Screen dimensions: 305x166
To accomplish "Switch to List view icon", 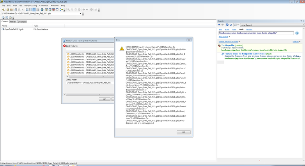I will (x=30, y=9).
